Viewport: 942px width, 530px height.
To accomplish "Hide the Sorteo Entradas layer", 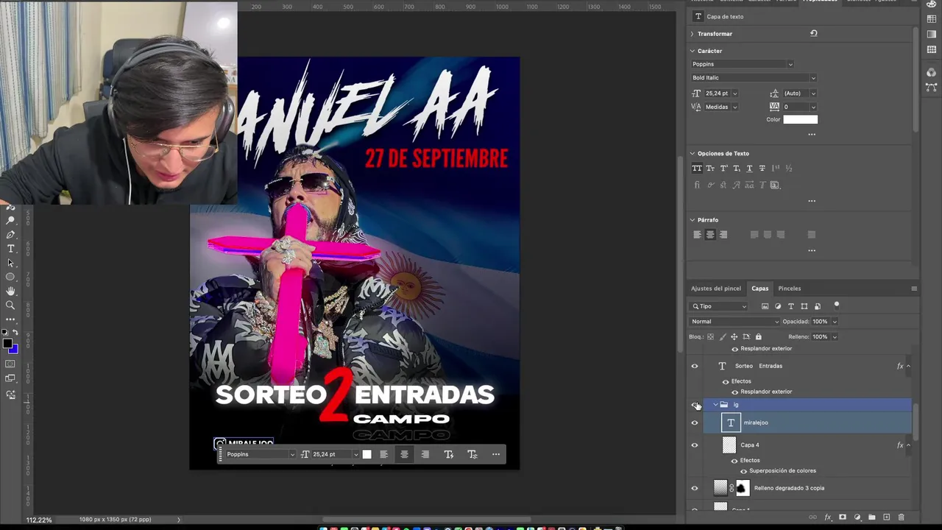I will click(x=694, y=366).
